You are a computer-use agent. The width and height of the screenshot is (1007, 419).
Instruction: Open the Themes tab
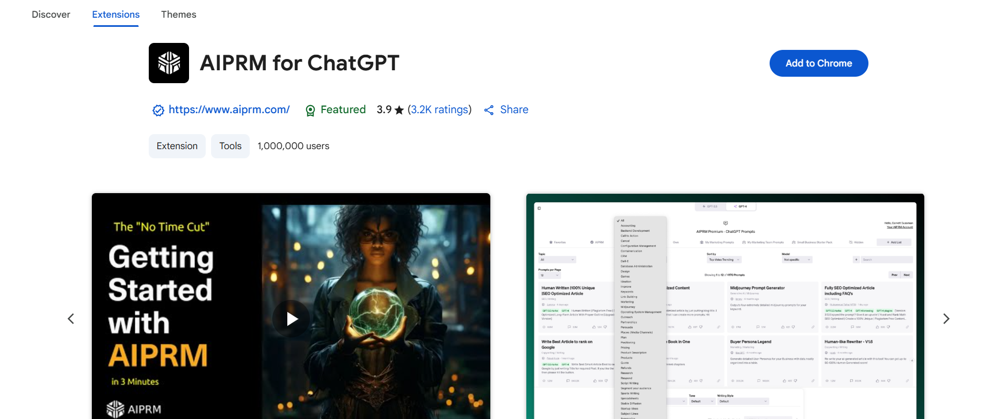178,14
